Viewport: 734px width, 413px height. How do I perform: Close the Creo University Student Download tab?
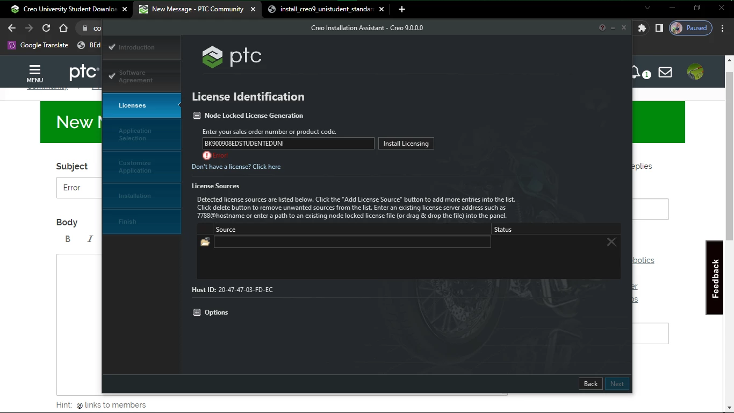pos(125,9)
